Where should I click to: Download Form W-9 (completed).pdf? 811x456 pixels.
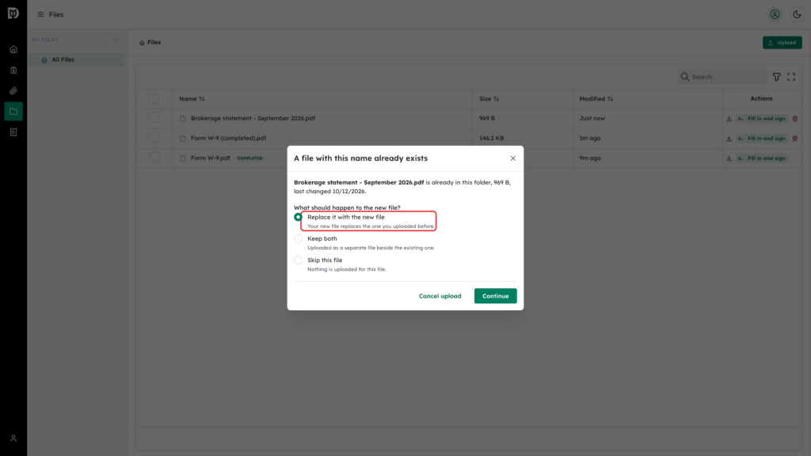(729, 139)
